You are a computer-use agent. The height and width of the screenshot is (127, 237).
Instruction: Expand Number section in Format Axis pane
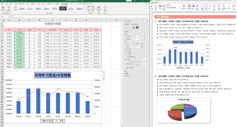tap(127, 76)
